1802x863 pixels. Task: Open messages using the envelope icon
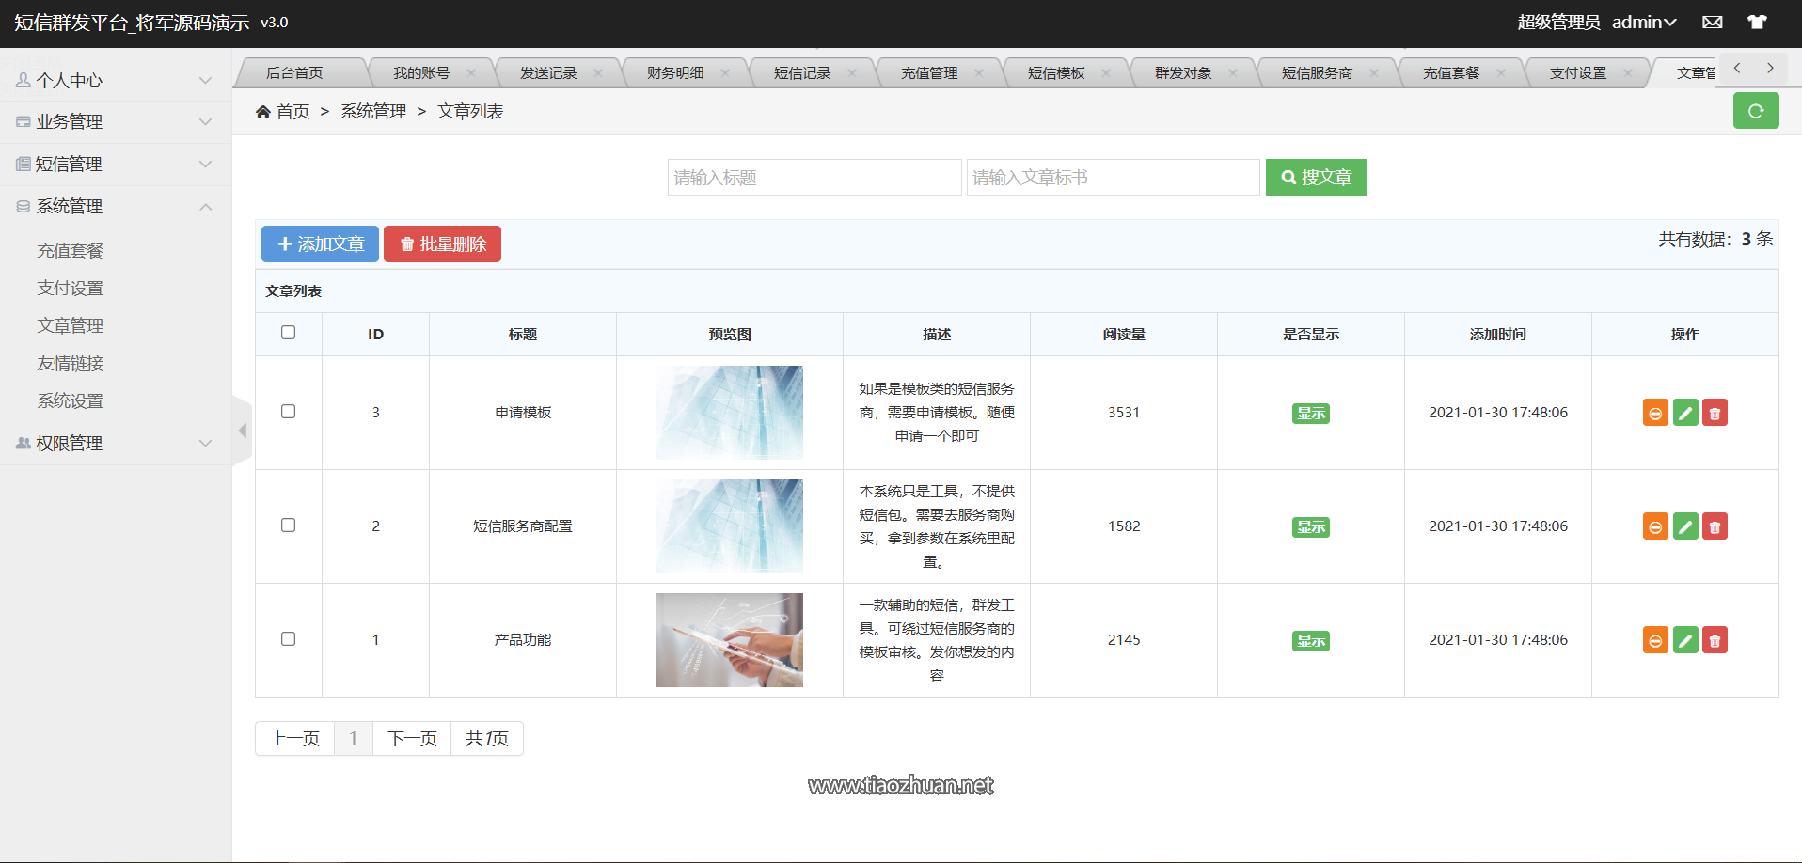1712,22
